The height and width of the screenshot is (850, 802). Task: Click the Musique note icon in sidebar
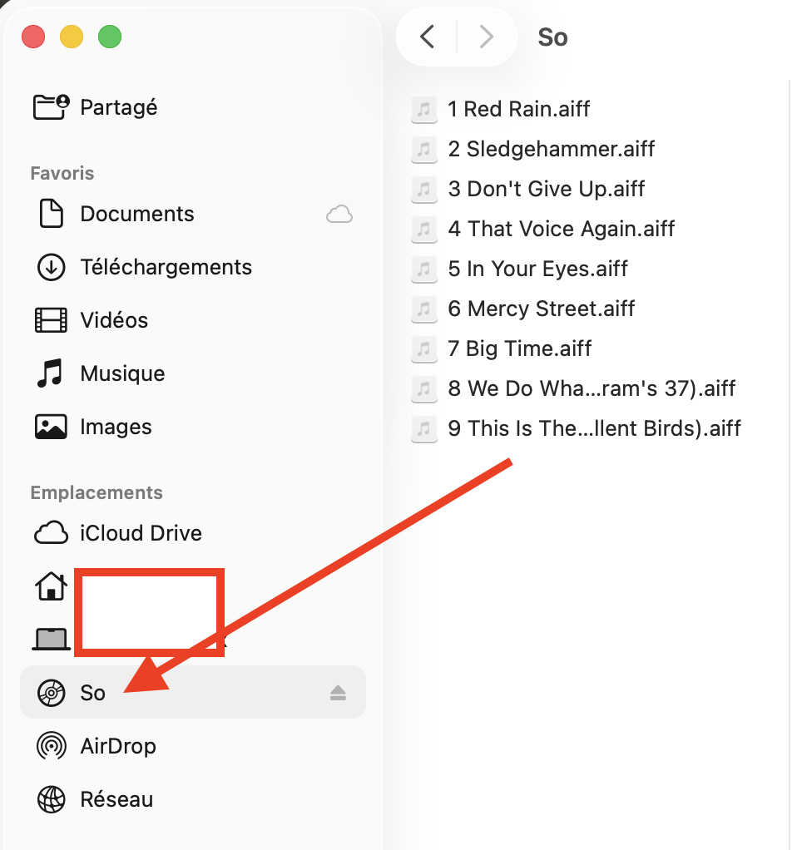tap(50, 373)
